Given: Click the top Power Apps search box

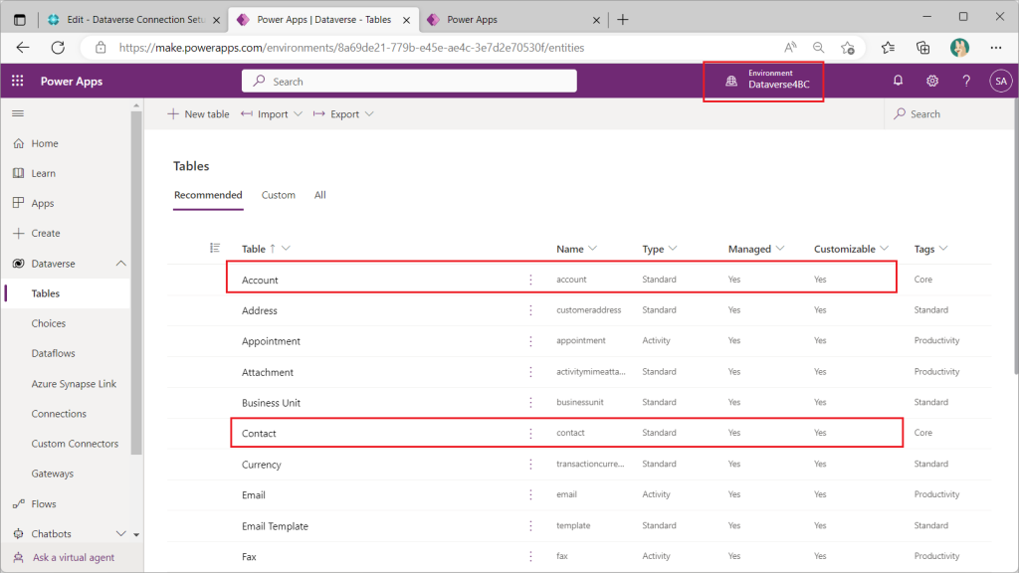Looking at the screenshot, I should pyautogui.click(x=409, y=82).
